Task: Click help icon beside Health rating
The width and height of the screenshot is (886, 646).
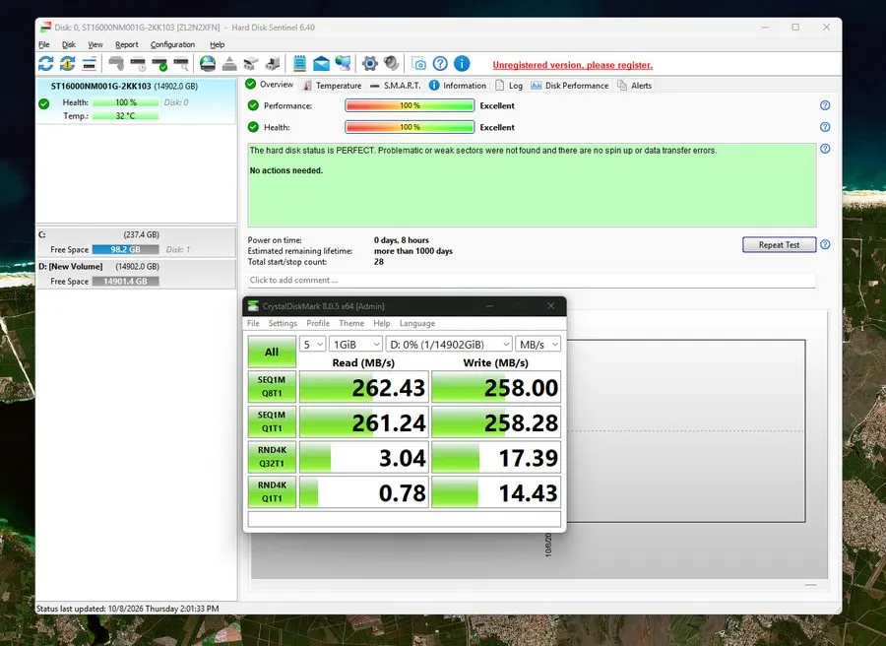Action: click(x=825, y=127)
